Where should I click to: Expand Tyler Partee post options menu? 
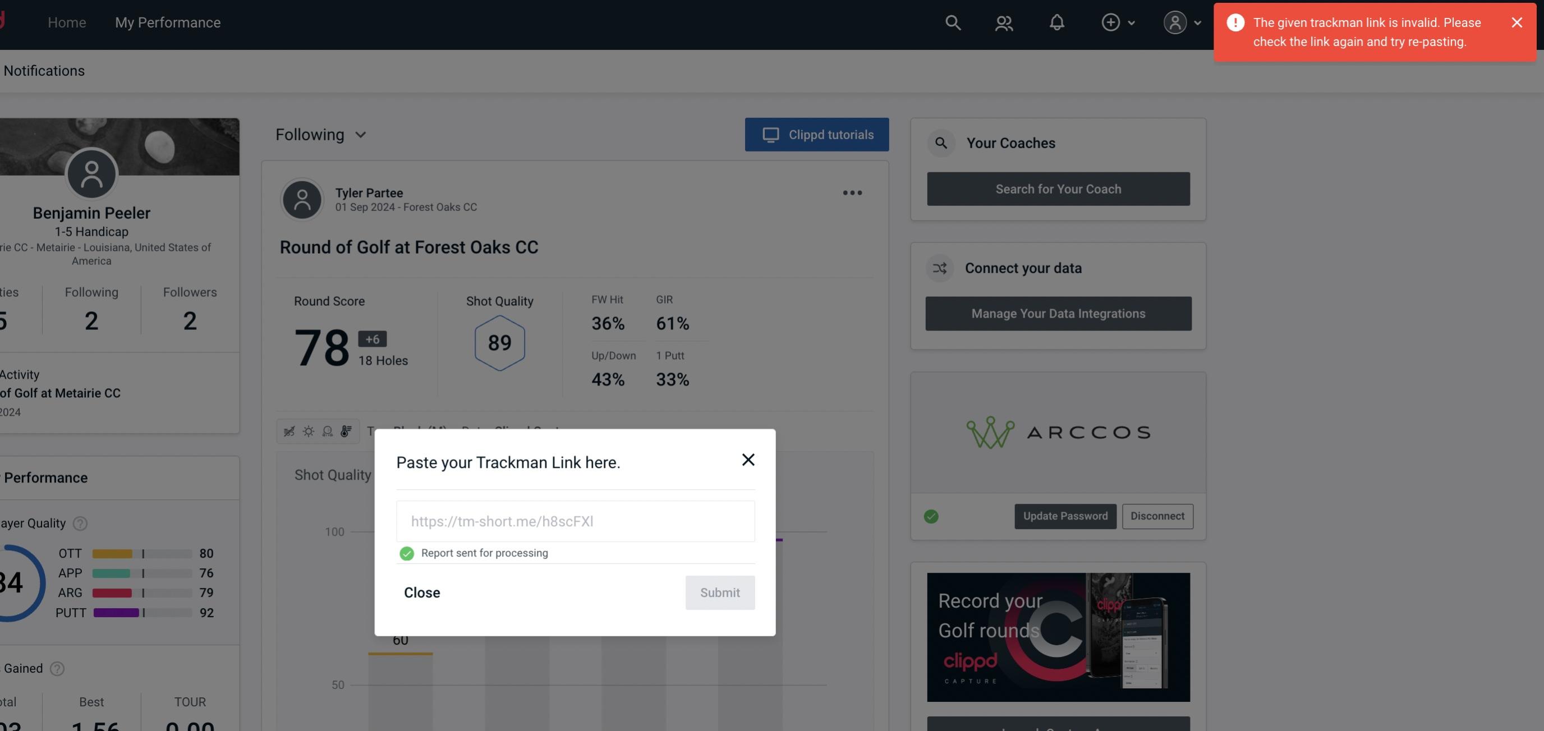click(x=852, y=193)
